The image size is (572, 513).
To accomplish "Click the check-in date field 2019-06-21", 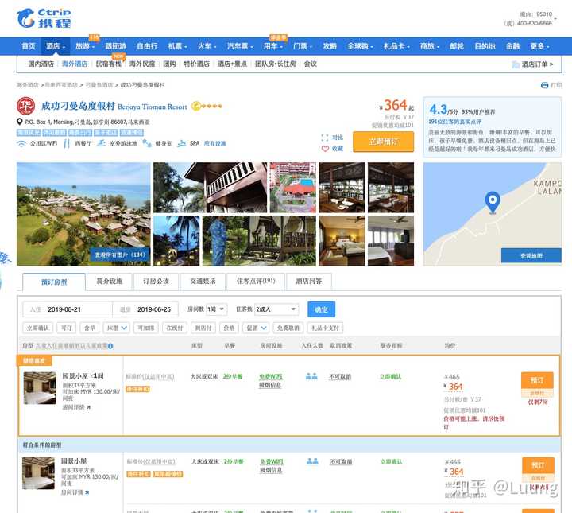I will tap(68, 309).
